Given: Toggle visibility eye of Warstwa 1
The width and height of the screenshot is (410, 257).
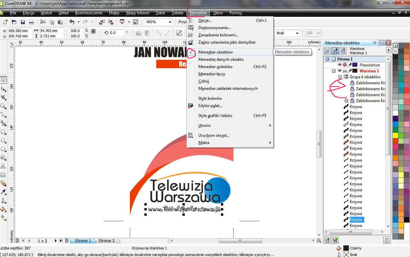Looking at the screenshot, I should coord(339,71).
